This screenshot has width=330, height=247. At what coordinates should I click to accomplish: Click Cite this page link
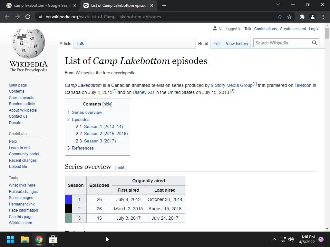(x=21, y=216)
